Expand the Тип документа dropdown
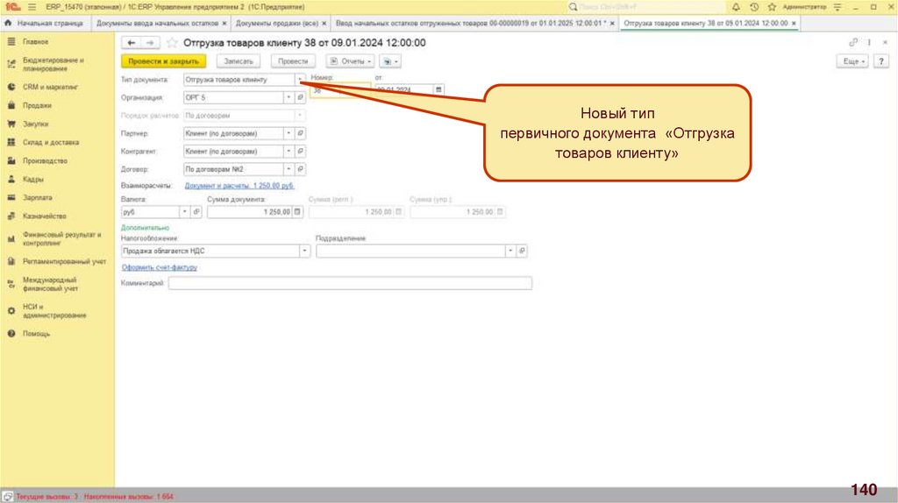The image size is (898, 503). click(x=300, y=80)
